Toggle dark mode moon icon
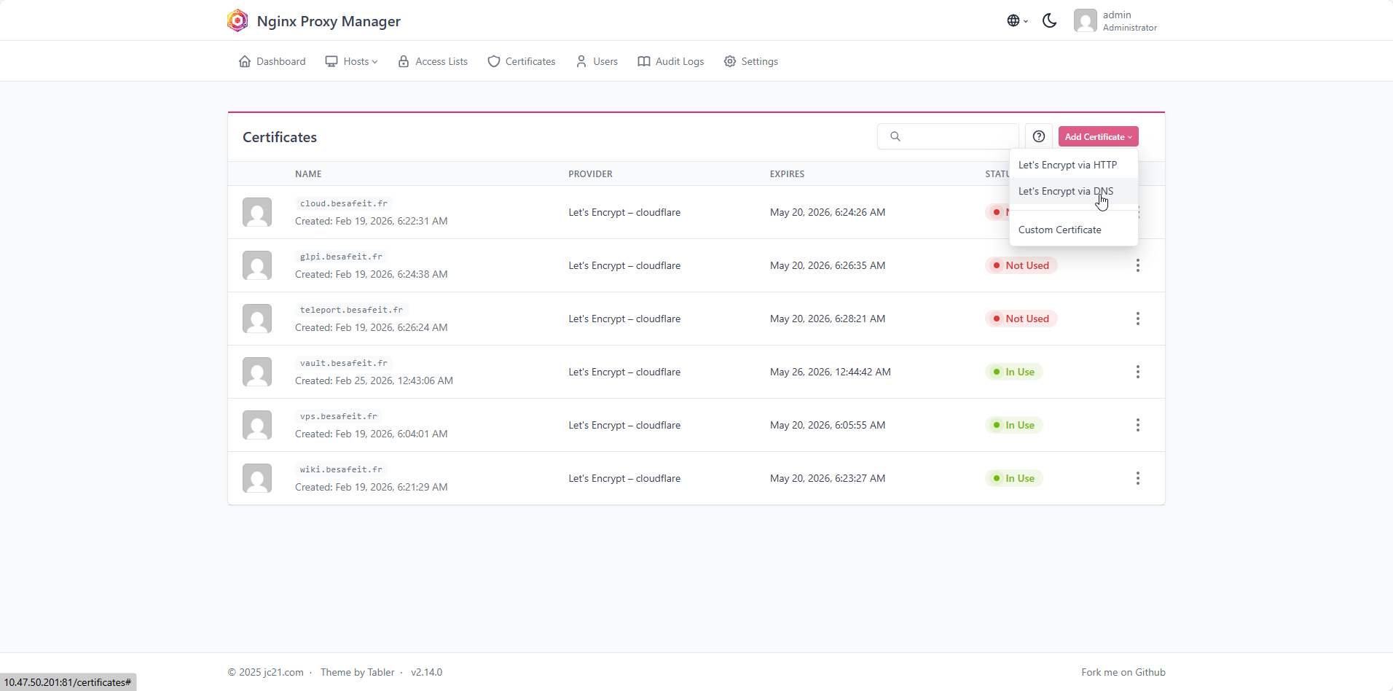 click(1049, 20)
